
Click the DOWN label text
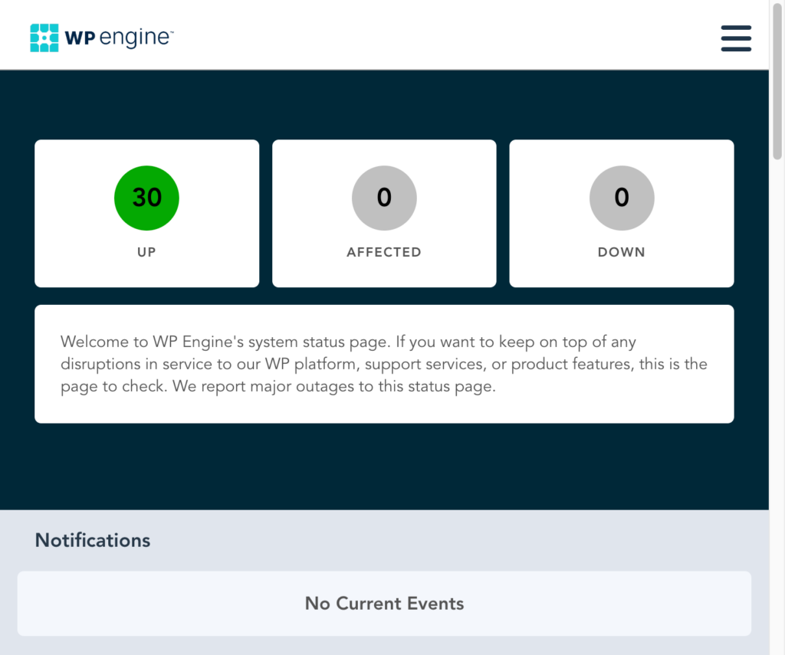point(621,251)
